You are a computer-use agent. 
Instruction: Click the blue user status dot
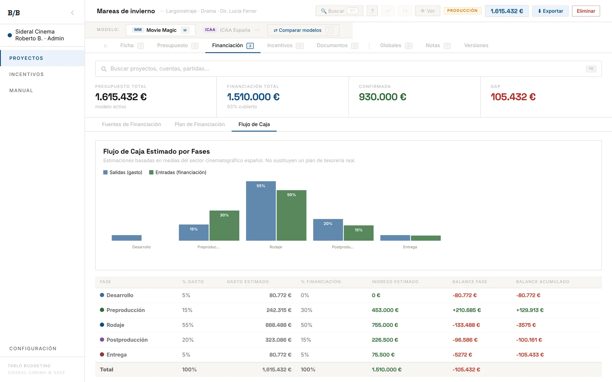click(10, 35)
